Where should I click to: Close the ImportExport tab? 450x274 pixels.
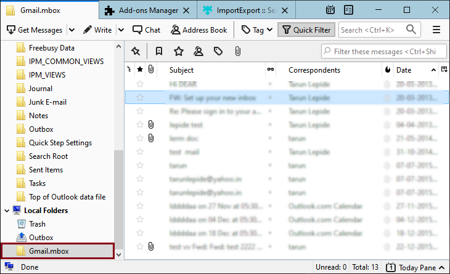[285, 10]
